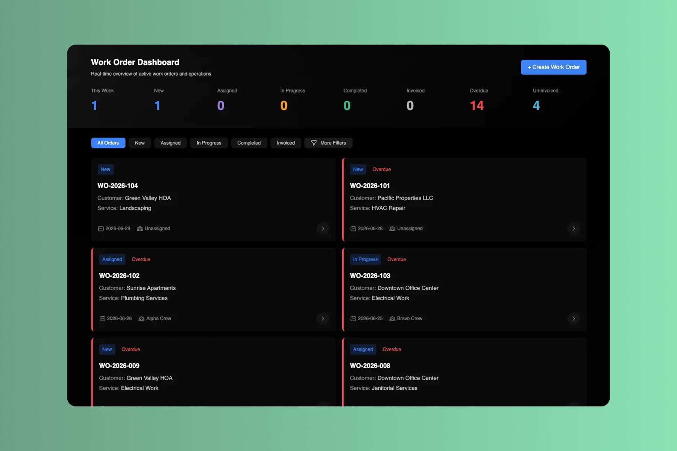Open work order WO-2026-008 title
The image size is (677, 451).
click(370, 366)
